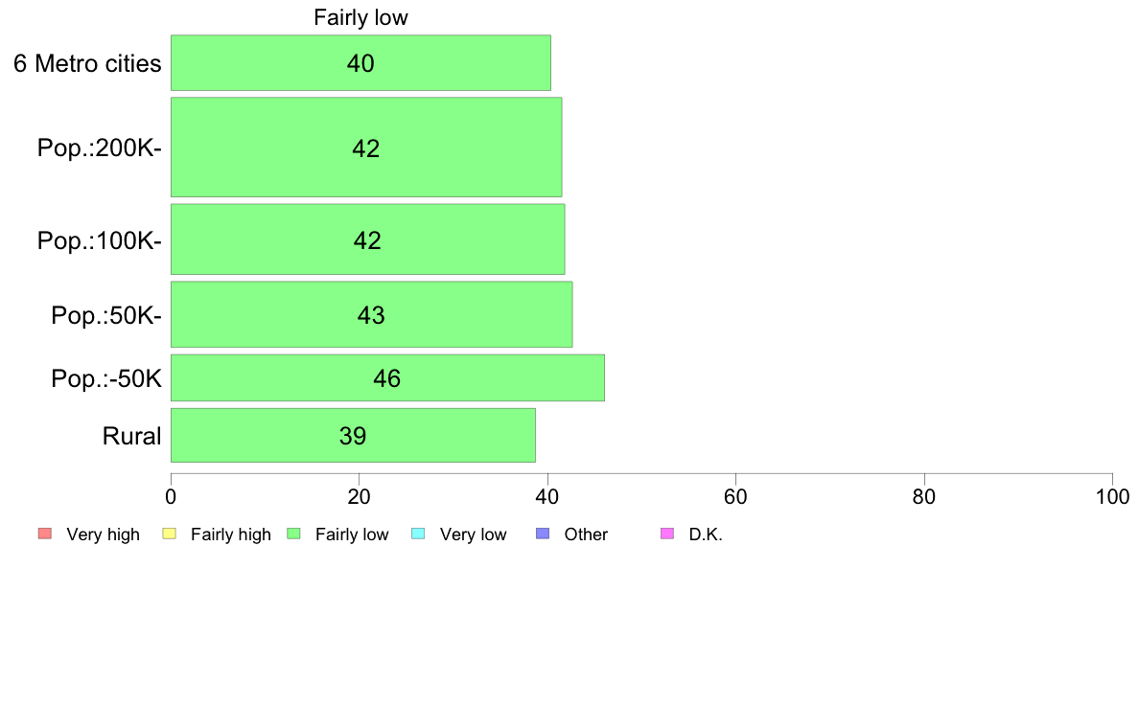Viewport: 1139px width, 705px height.
Task: Click the 60 tick on the x-axis
Action: (736, 496)
